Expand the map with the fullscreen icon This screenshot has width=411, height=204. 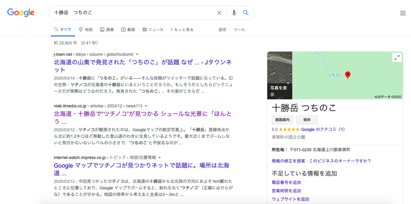point(397,58)
